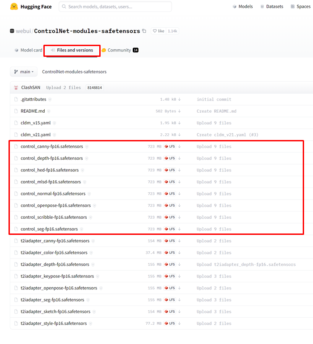
Task: Click the heart like button
Action: 159,31
